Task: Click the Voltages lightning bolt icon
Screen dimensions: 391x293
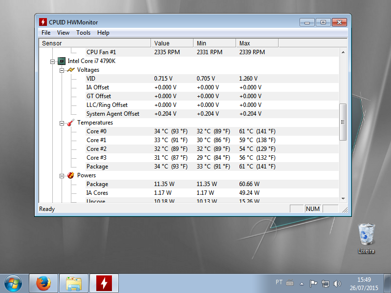Action: click(x=71, y=70)
